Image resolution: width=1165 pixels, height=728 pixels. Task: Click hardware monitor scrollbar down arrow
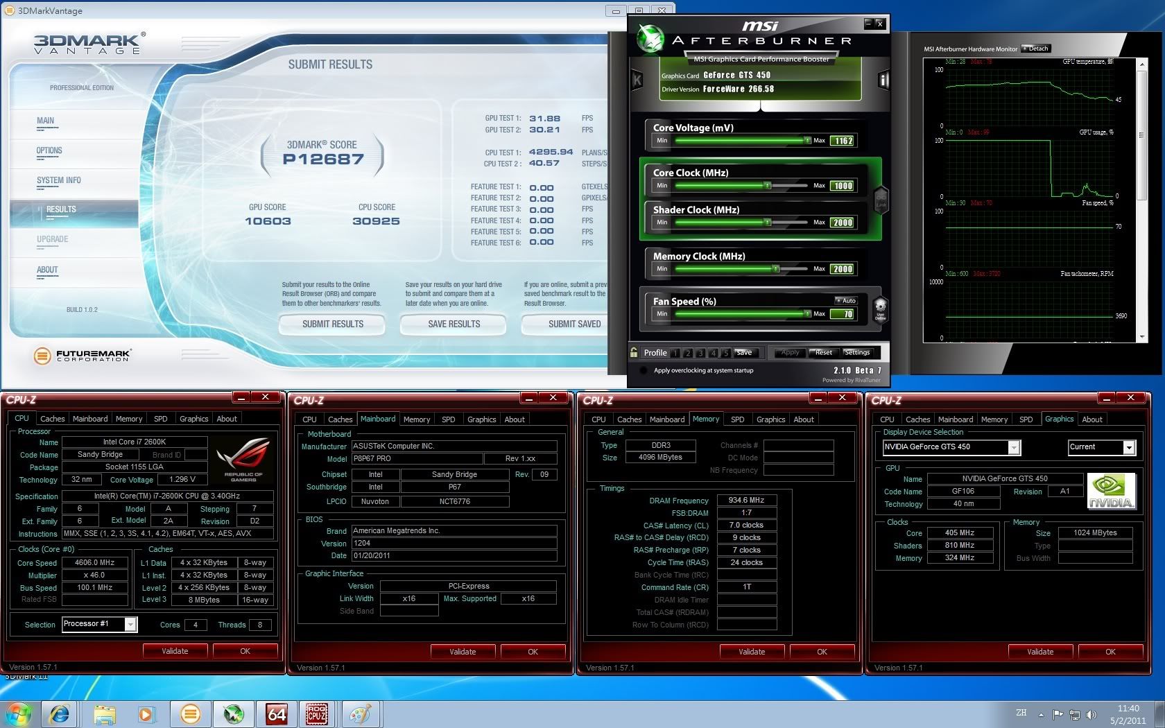(x=1142, y=338)
